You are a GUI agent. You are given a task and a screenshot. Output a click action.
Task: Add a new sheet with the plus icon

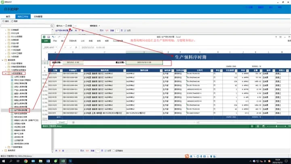point(73,121)
